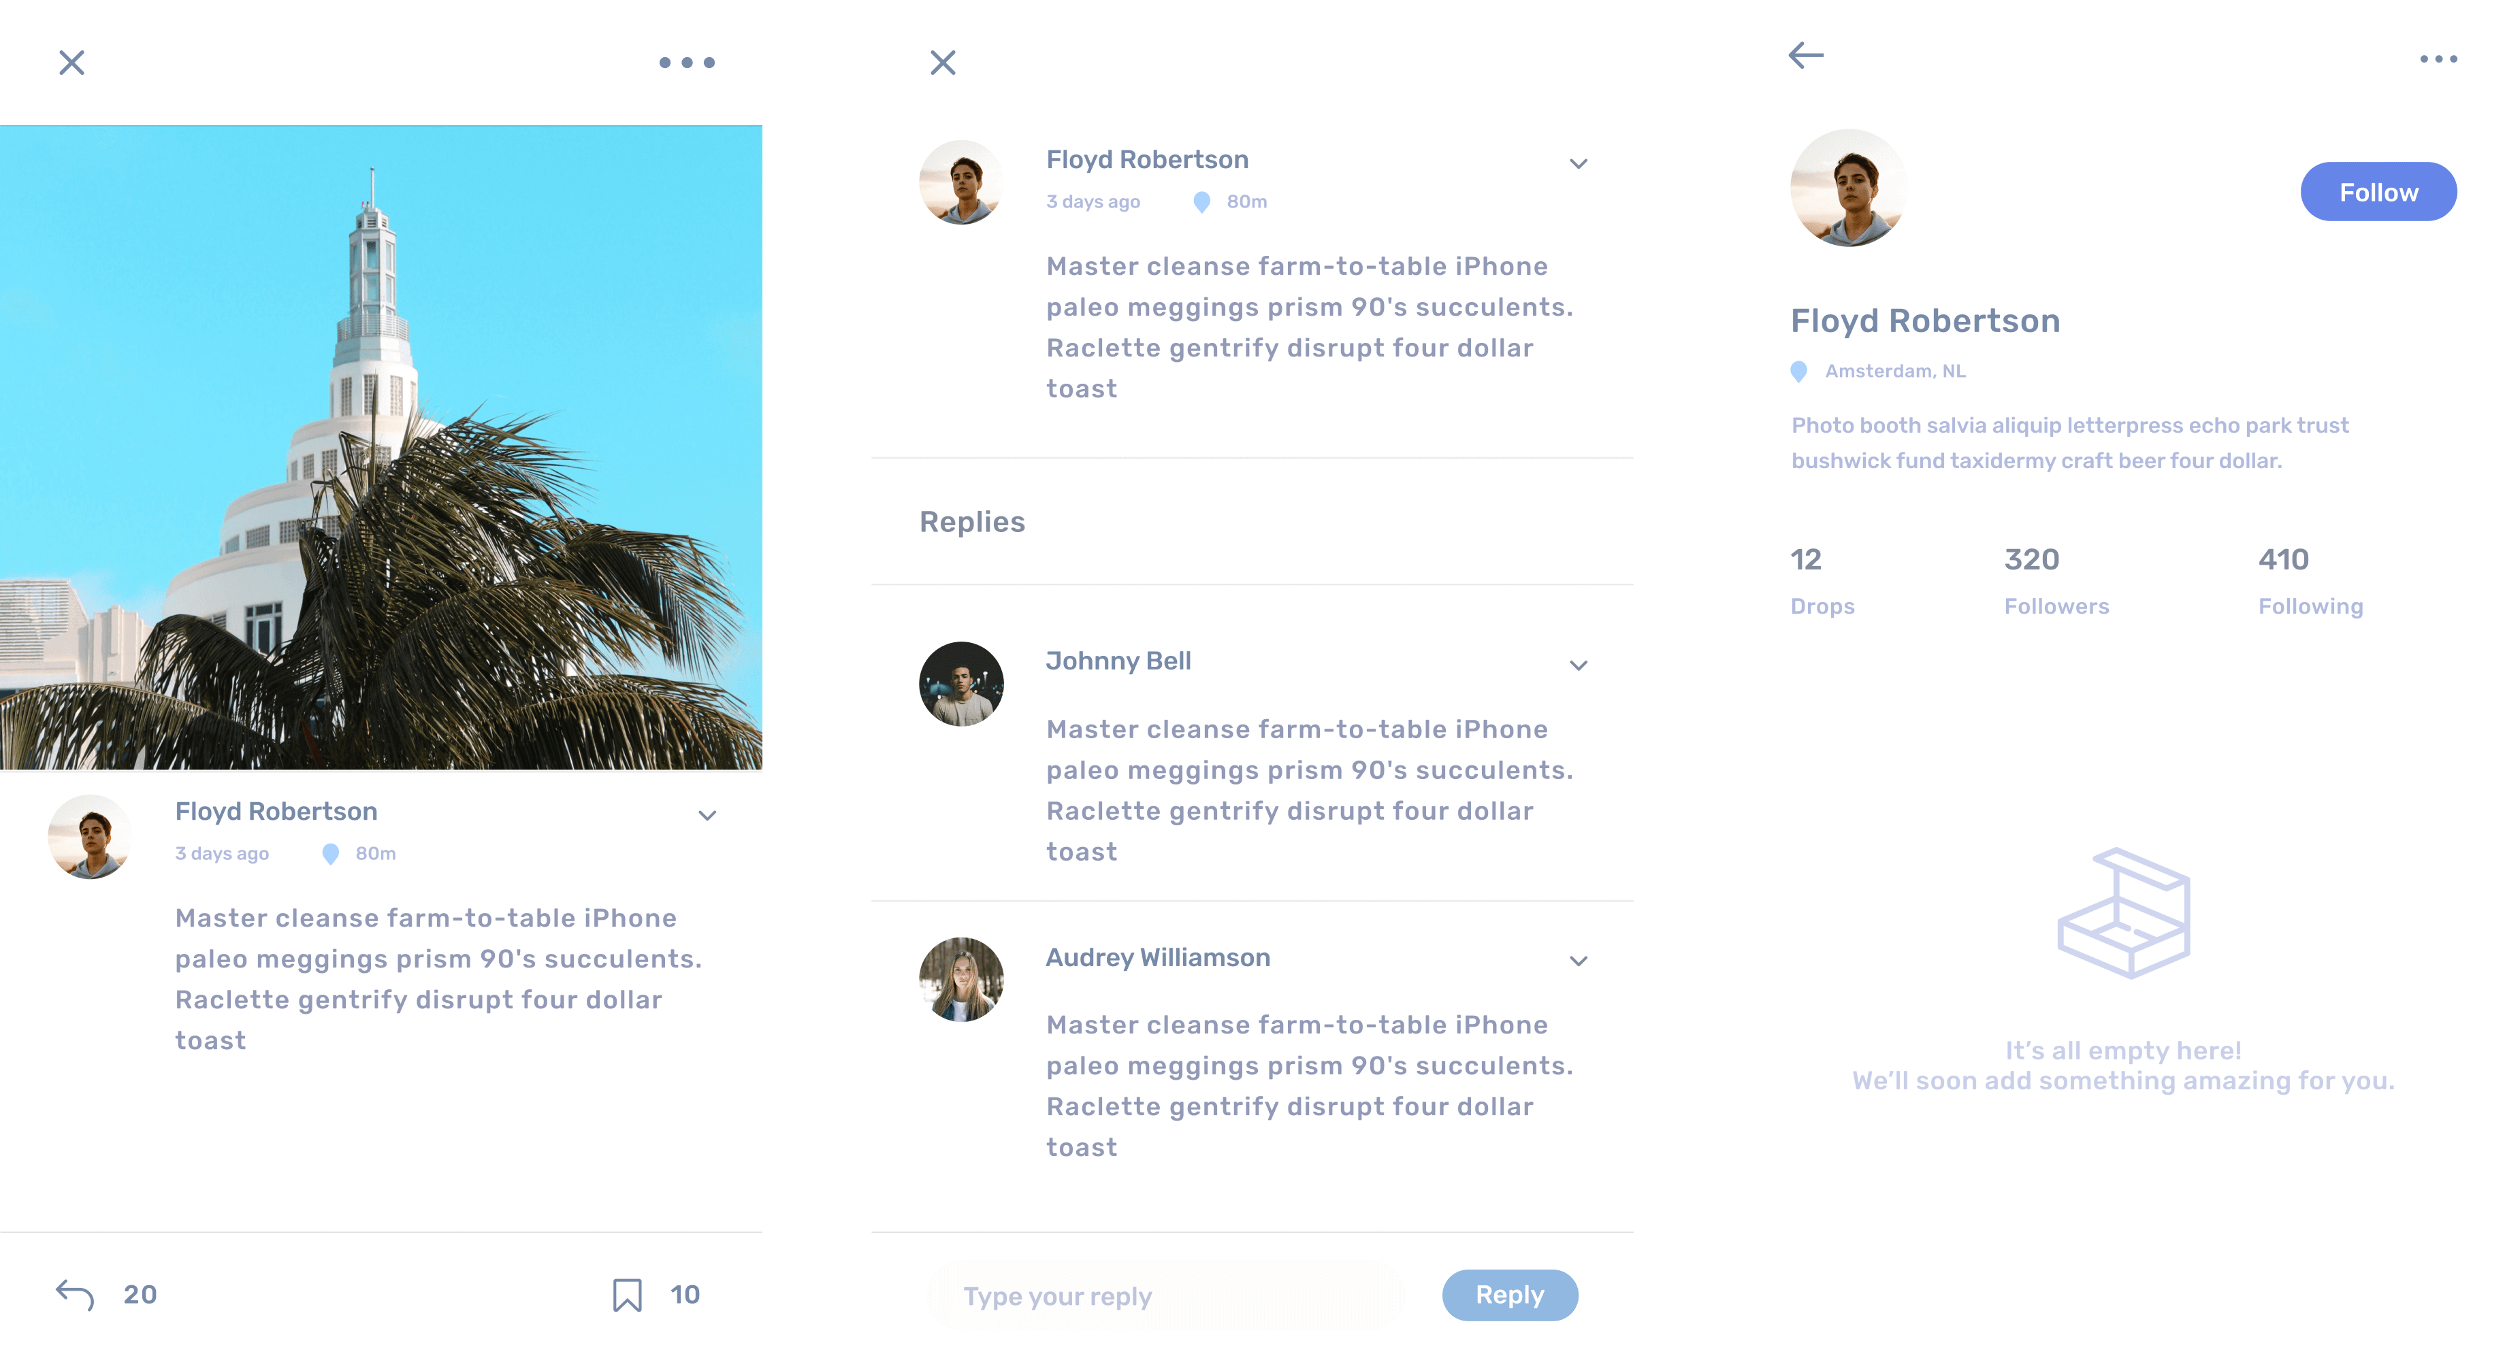Click the empty box illustration
Screen dimensions: 2505x1358
point(2124,913)
